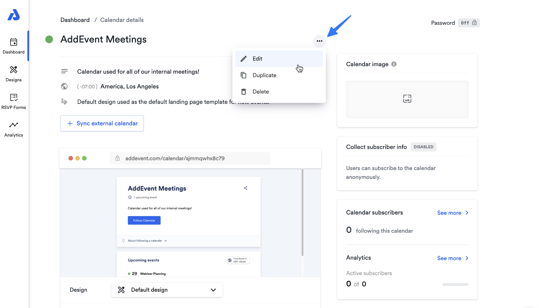
Task: Open the Default design dropdown
Action: pyautogui.click(x=167, y=290)
